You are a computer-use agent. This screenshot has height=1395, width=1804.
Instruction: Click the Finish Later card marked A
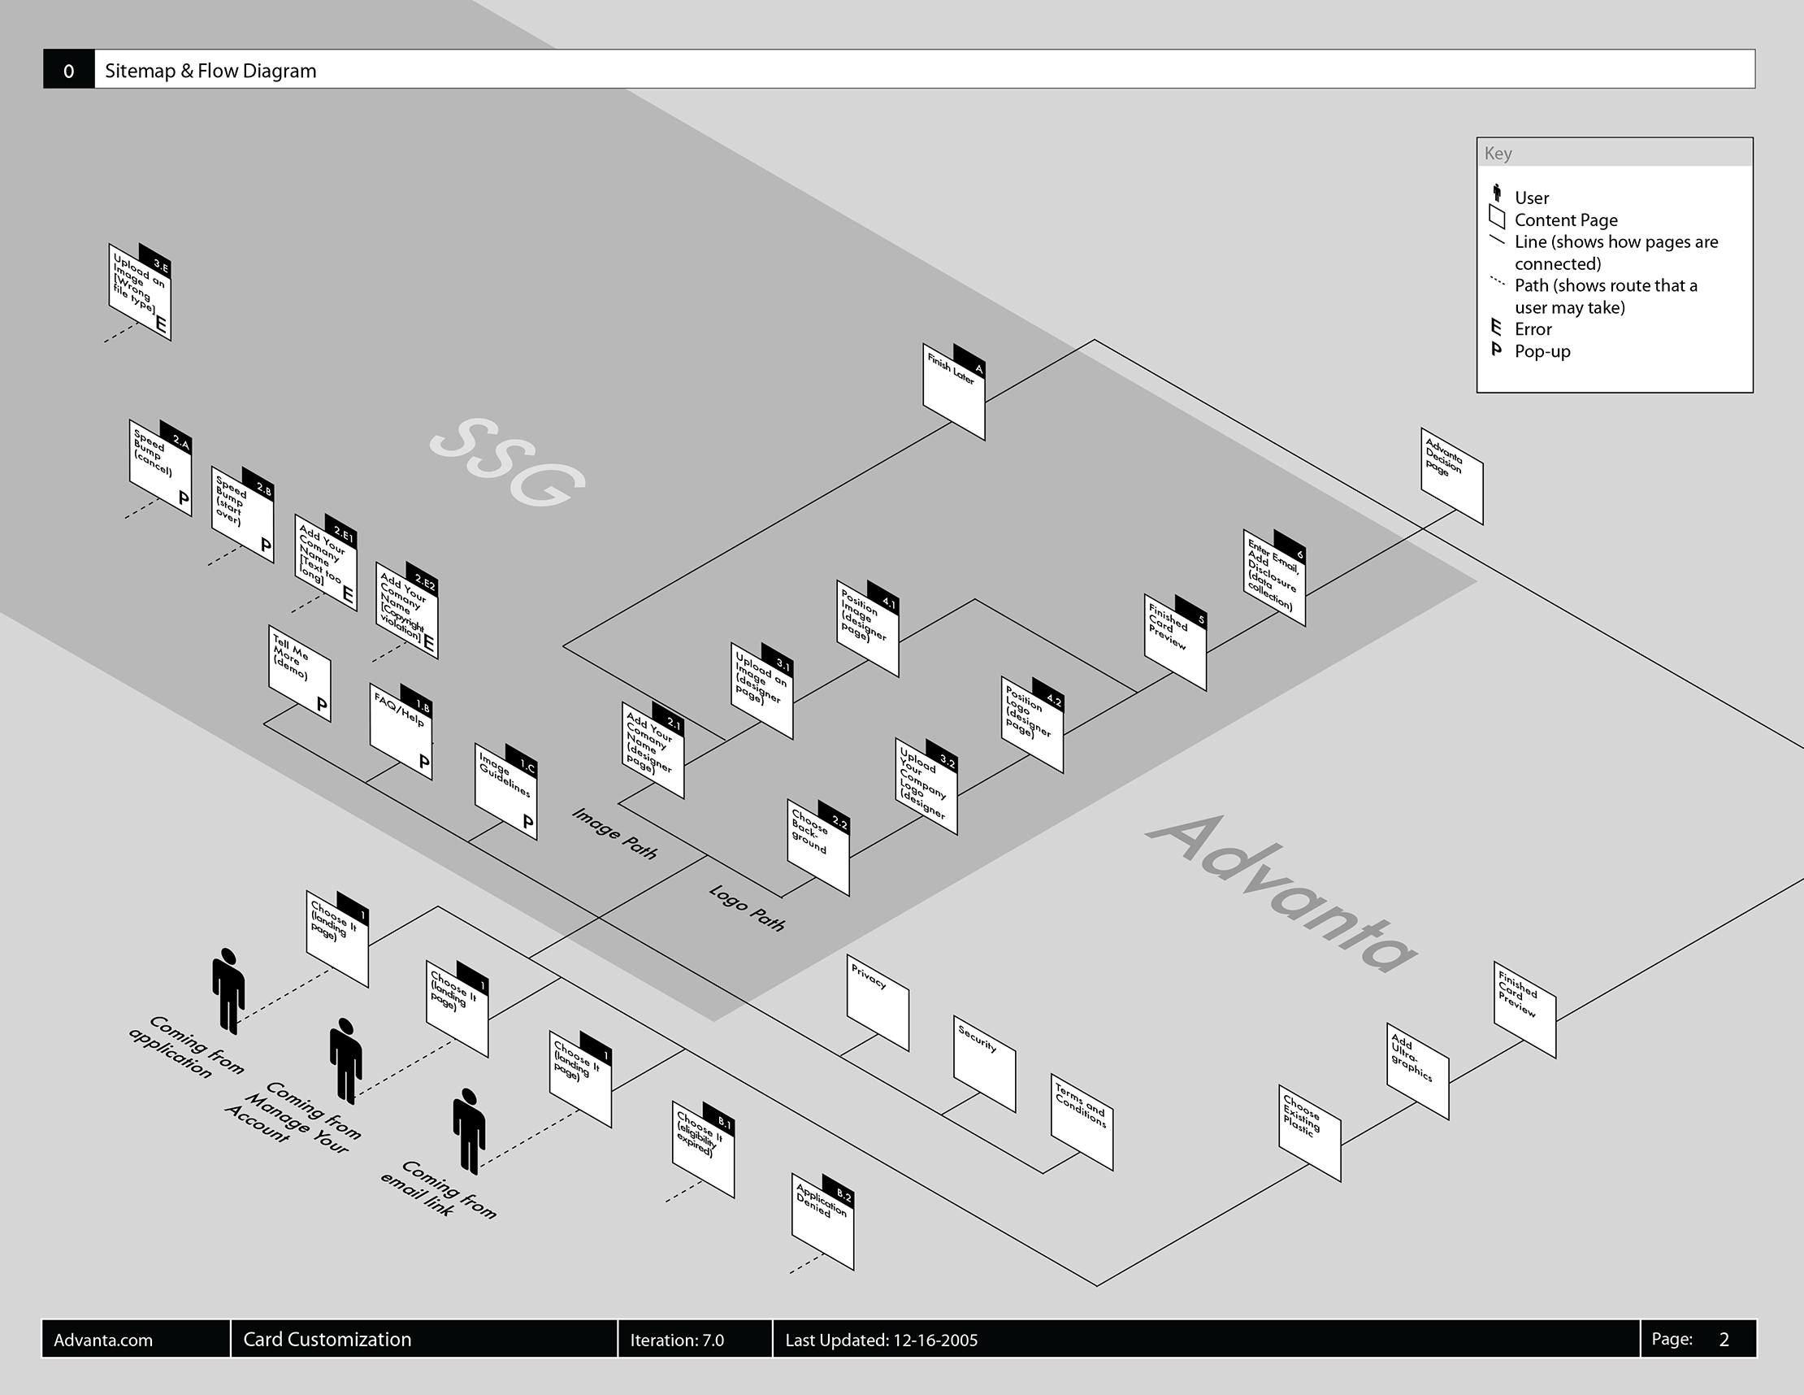coord(953,392)
